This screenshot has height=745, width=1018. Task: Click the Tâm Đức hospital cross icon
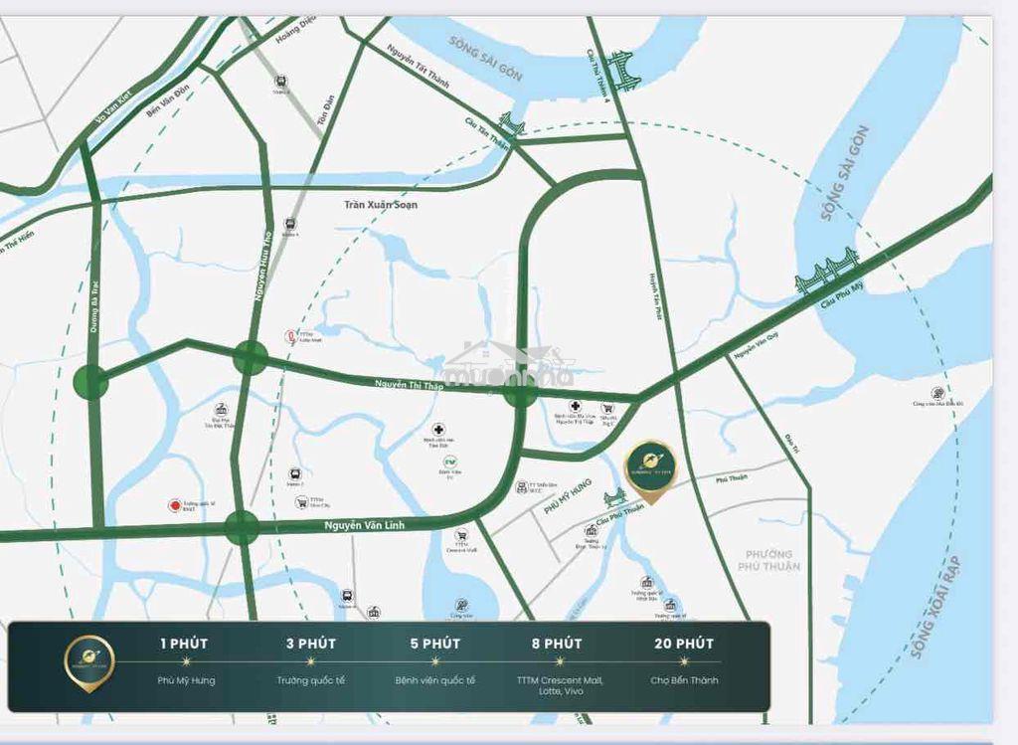coord(438,430)
